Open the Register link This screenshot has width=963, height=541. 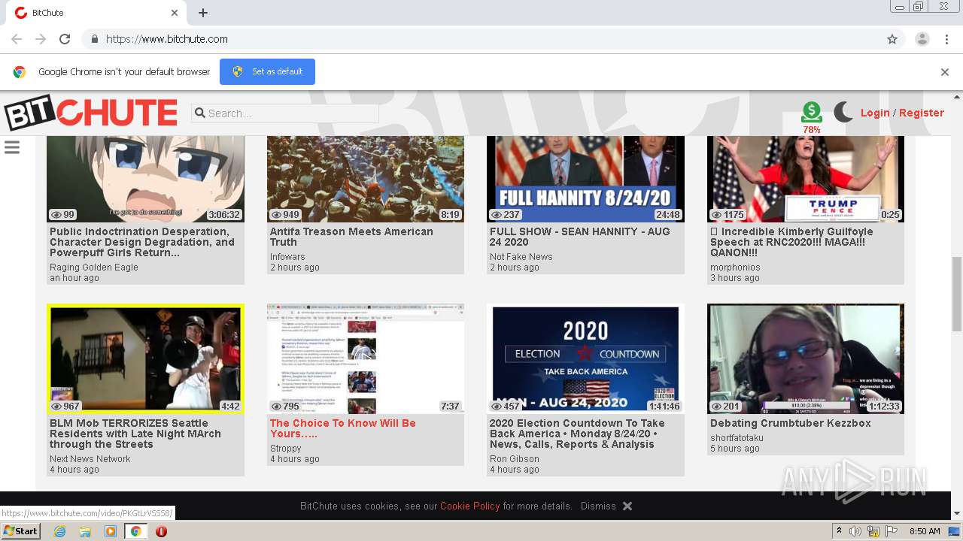click(922, 113)
